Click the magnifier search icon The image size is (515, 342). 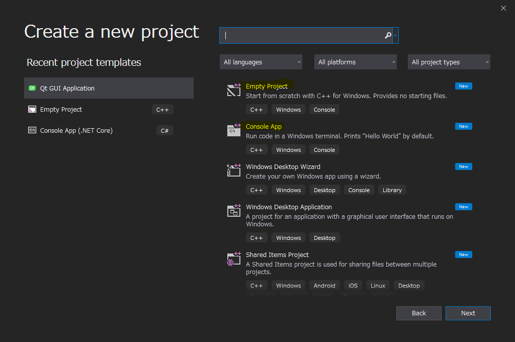[388, 35]
